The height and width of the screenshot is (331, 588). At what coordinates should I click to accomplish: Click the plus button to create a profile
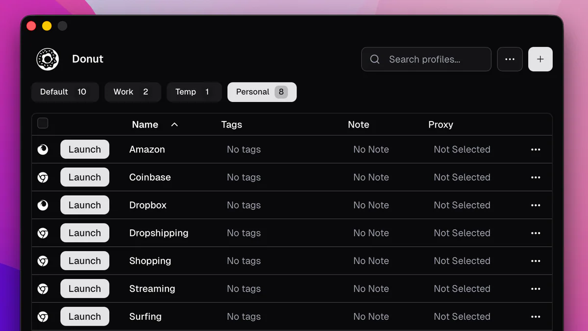coord(540,59)
